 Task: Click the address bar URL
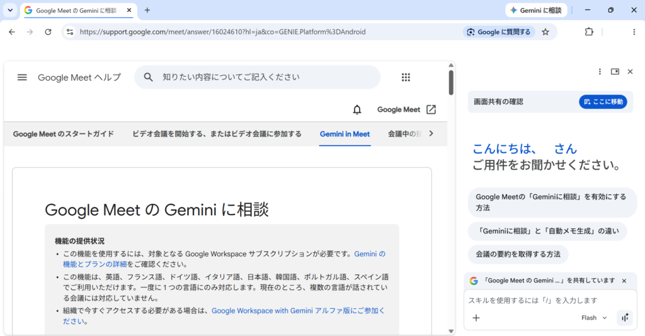click(x=222, y=31)
